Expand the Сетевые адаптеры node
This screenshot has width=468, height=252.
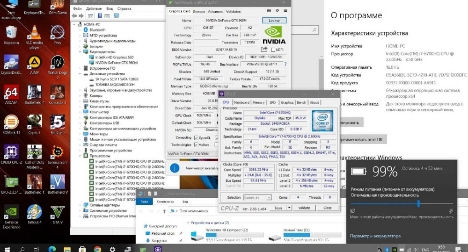80,205
